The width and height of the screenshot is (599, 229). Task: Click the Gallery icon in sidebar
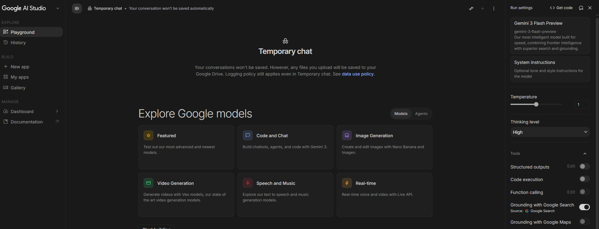point(6,87)
